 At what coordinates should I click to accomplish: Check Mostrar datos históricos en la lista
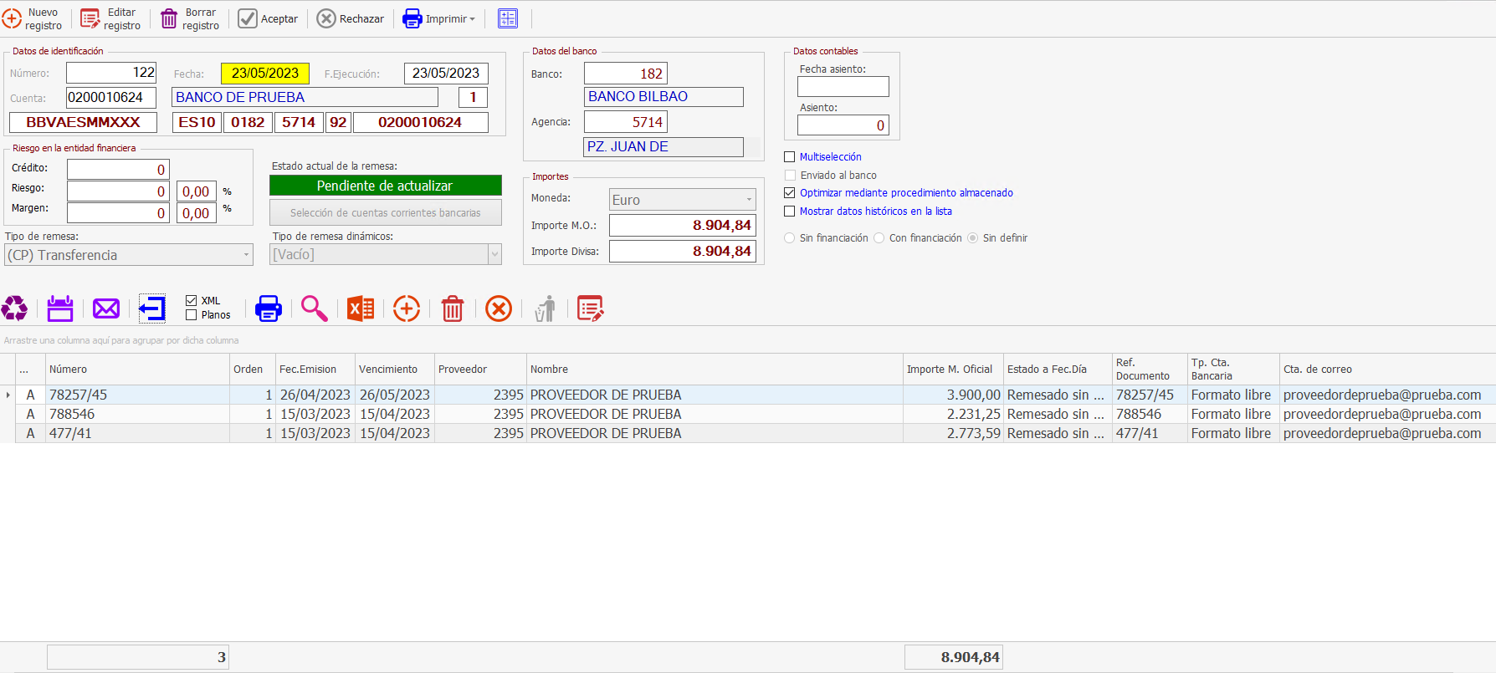789,212
